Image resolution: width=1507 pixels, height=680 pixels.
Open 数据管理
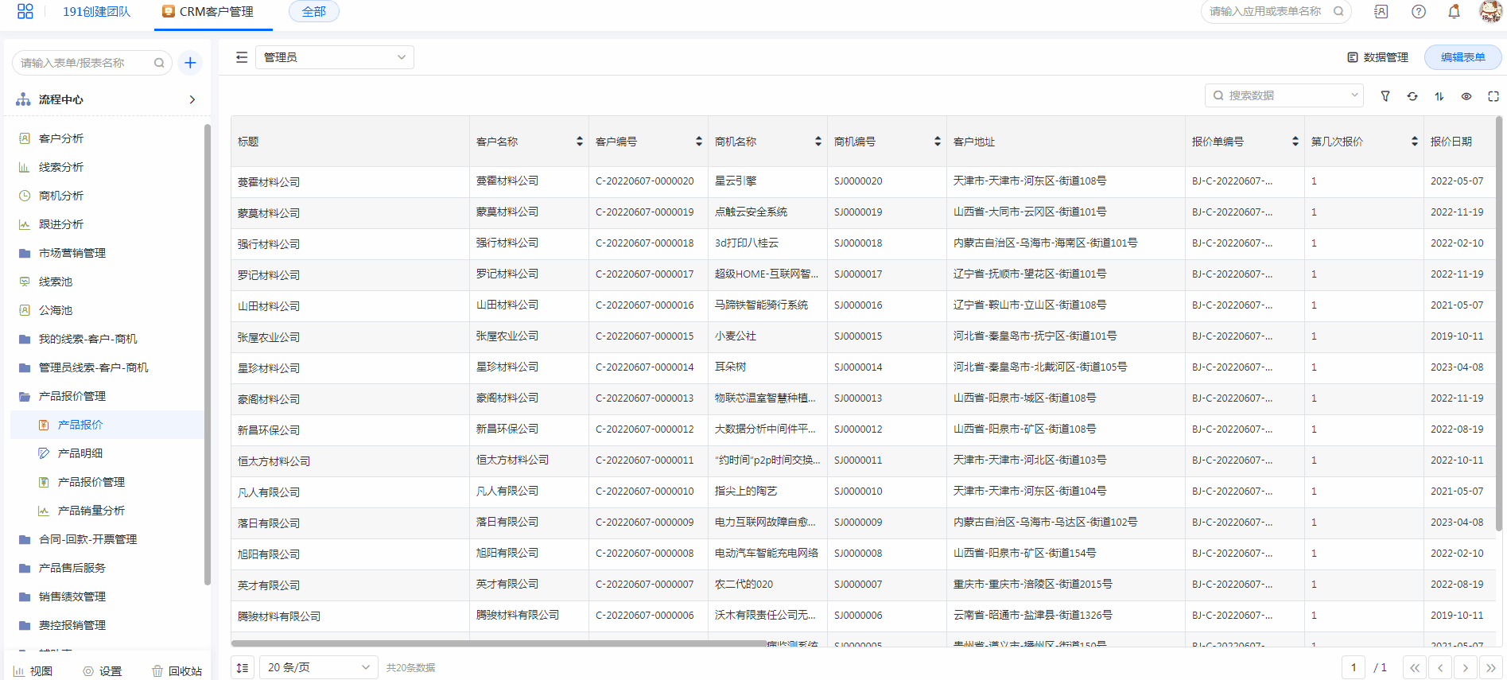1377,57
